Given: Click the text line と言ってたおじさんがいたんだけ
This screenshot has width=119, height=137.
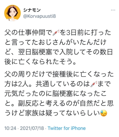Looking at the screenshot, I should (x=56, y=42).
